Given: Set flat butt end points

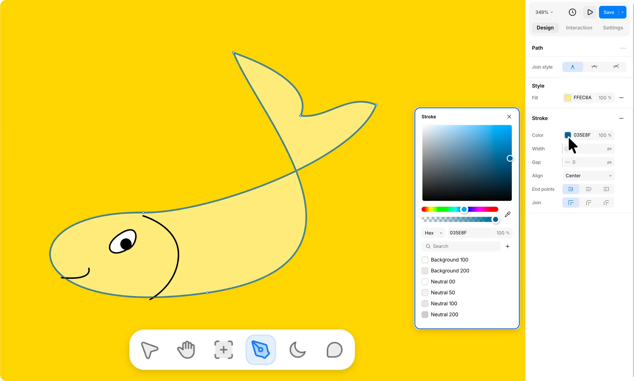Looking at the screenshot, I should point(571,189).
